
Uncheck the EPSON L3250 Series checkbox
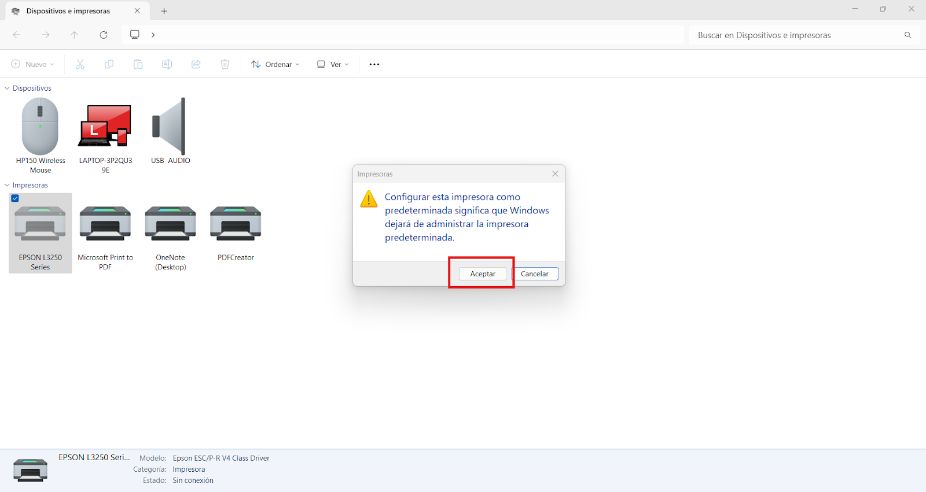pos(15,198)
